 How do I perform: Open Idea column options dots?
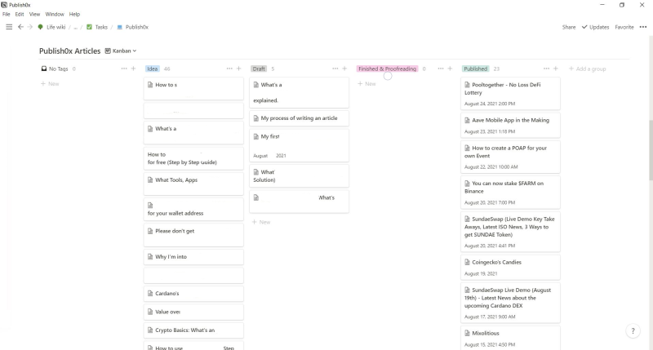pyautogui.click(x=229, y=69)
